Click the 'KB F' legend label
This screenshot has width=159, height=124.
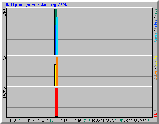pyautogui.click(x=155, y=113)
